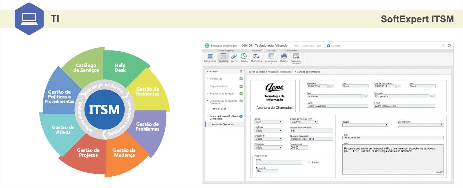Open the Prioridade dropdown
463x188 pixels.
(x=268, y=147)
